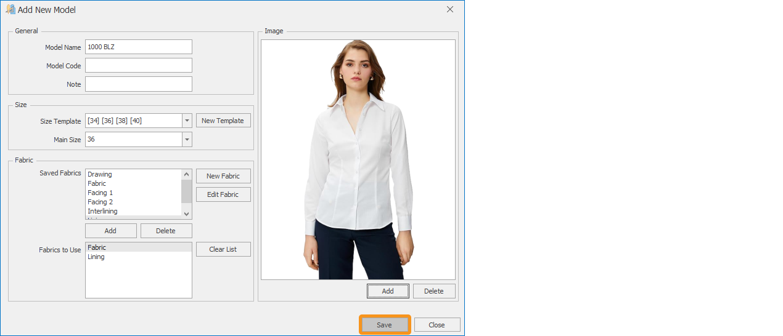Screen dimensions: 783x336
Task: Click the Edit Fabric button
Action: [223, 194]
